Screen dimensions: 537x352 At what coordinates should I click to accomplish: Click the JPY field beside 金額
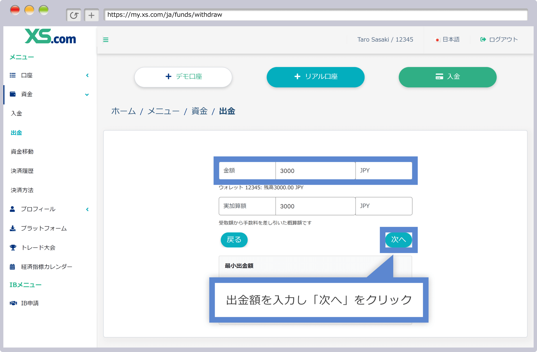coord(384,171)
